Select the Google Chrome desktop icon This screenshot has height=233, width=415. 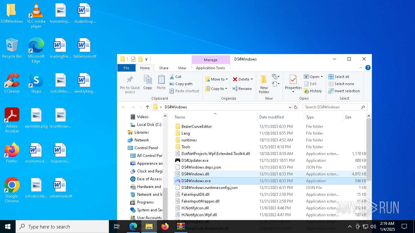[x=12, y=190]
